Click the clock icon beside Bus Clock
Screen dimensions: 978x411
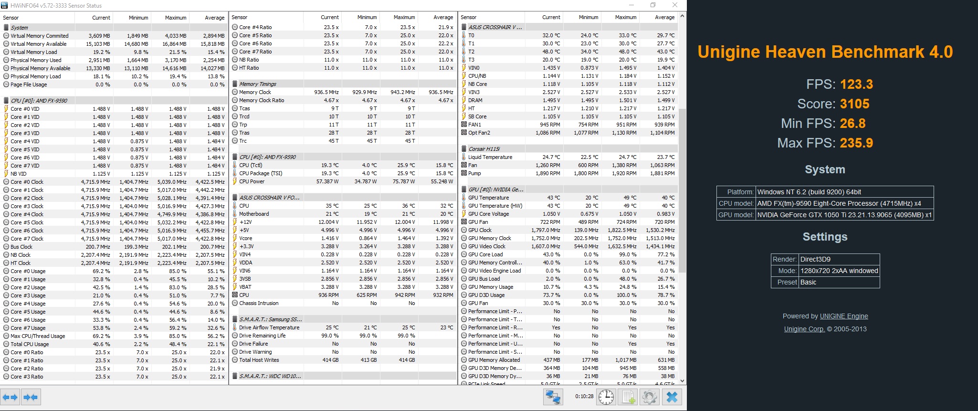6,247
